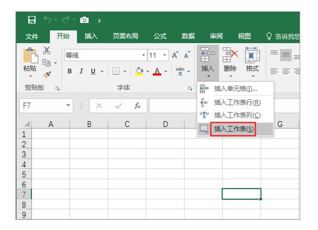Viewport: 318px width, 230px height.
Task: Expand the Underline style arrow
Action: pos(102,72)
